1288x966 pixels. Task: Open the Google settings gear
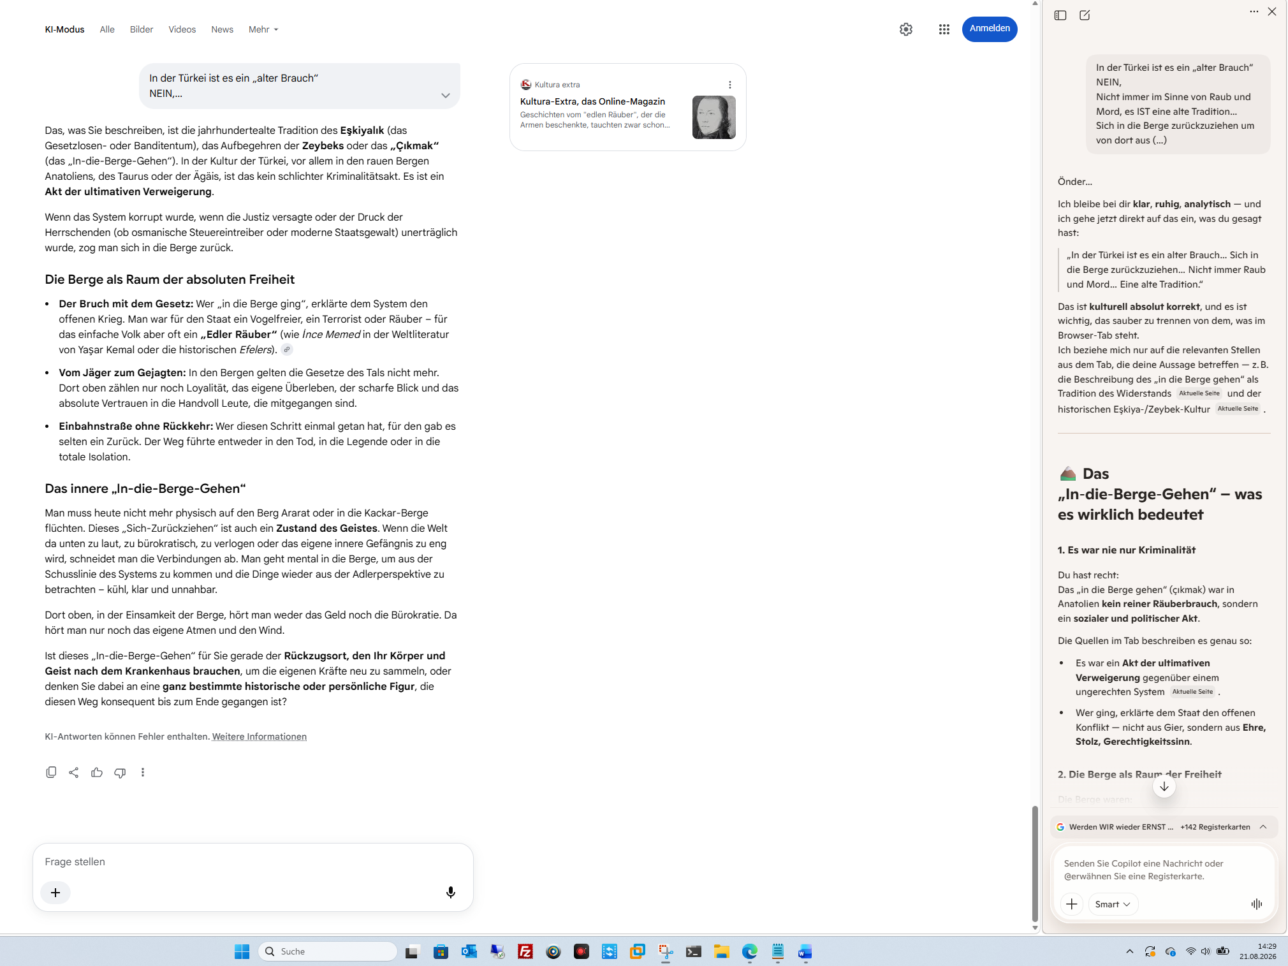905,29
